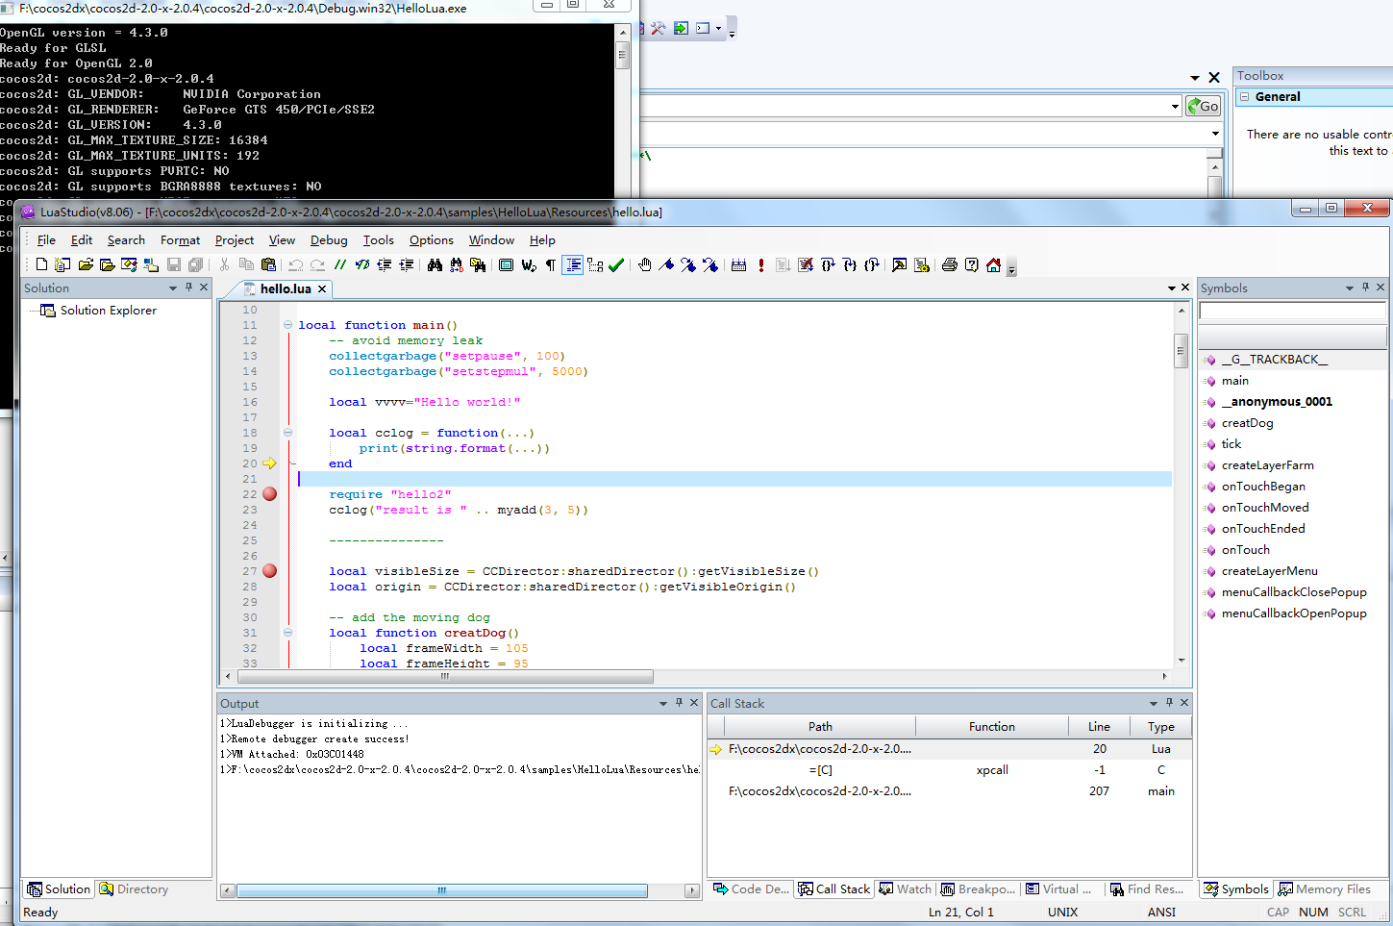Collapse the cclog function fold at line 18

[287, 433]
